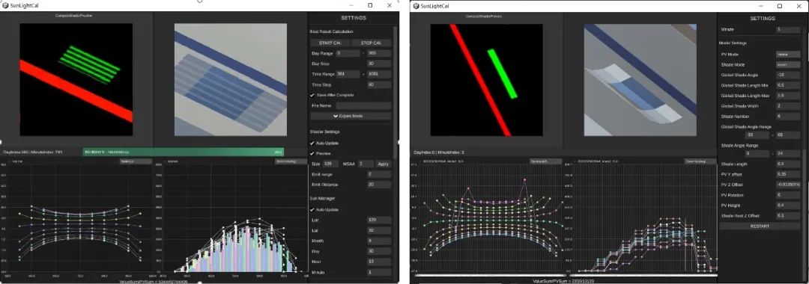This screenshot has height=284, width=809.
Task: Toggle Auto Update under Sun Manager
Action: click(312, 210)
